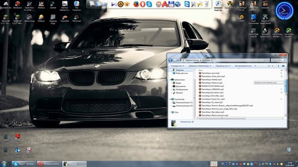Collapse the Компьютер tree node
Screen dimensions: 298x167
170,99
